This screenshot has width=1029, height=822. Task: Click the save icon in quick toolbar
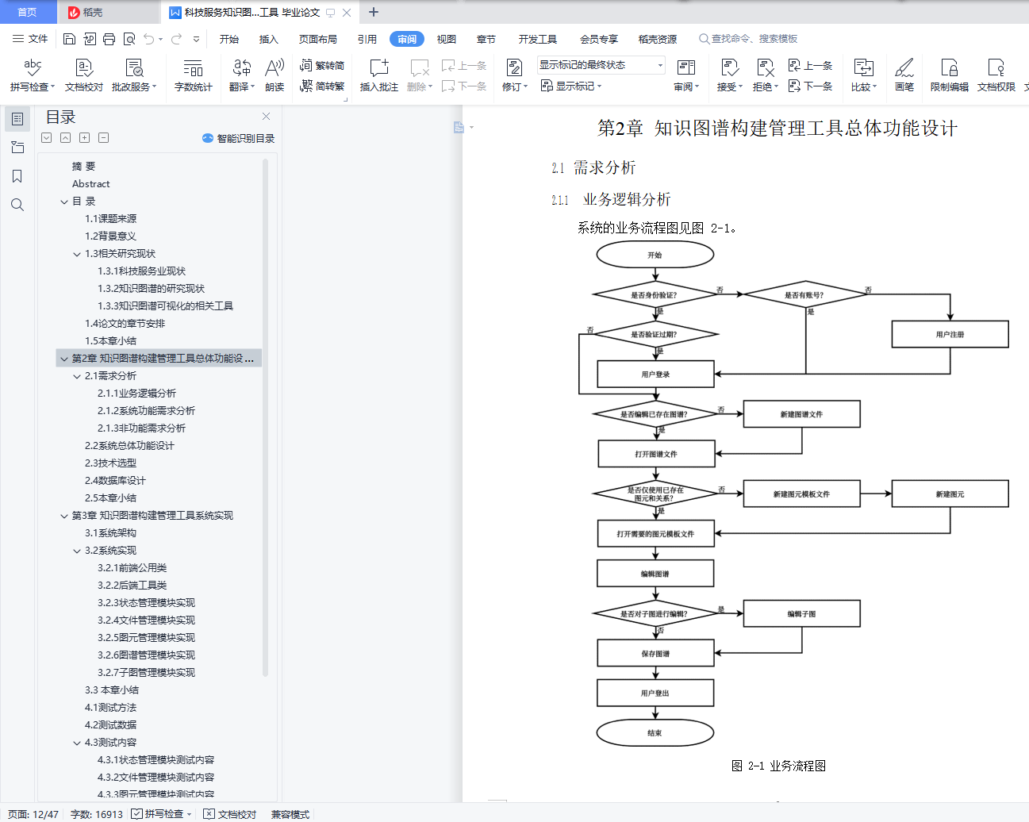click(69, 39)
